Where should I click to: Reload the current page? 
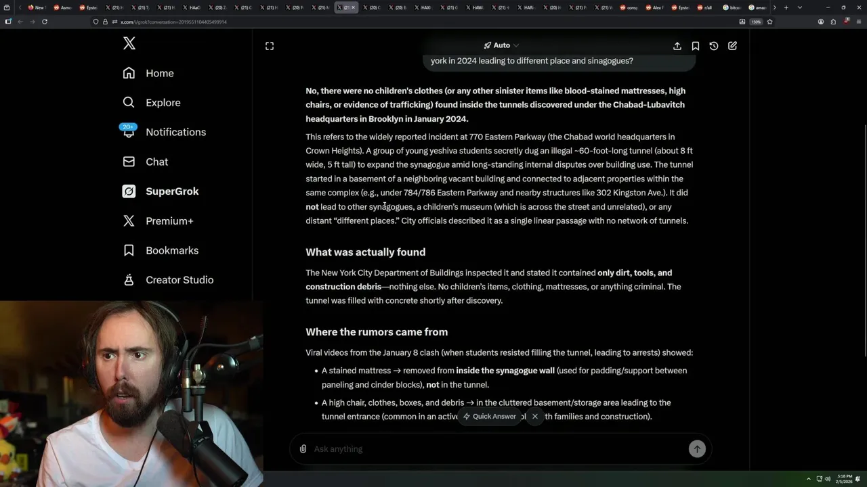[x=45, y=22]
